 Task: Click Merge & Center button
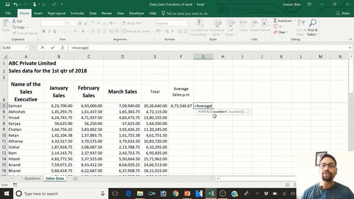point(137,31)
